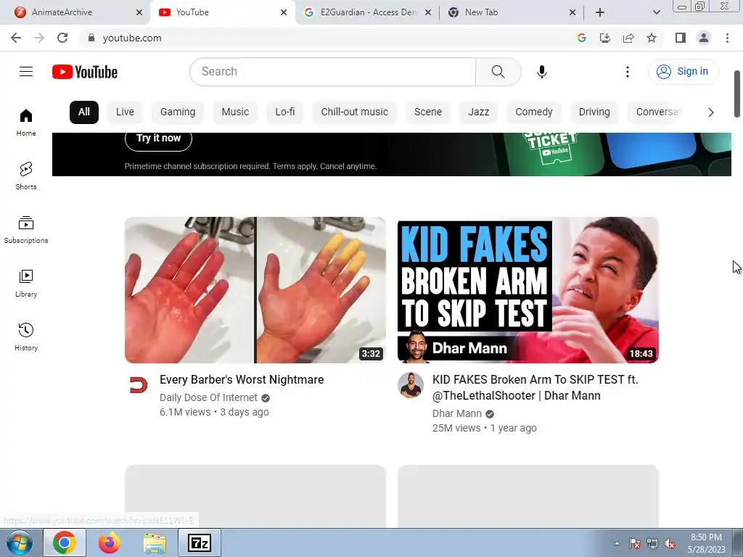The width and height of the screenshot is (743, 557).
Task: Open the Windows Start button
Action: [20, 542]
